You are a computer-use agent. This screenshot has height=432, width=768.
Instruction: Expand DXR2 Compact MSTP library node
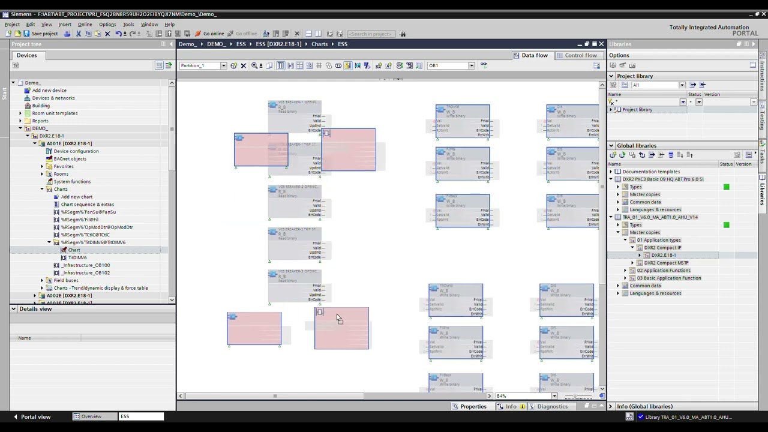[632, 263]
